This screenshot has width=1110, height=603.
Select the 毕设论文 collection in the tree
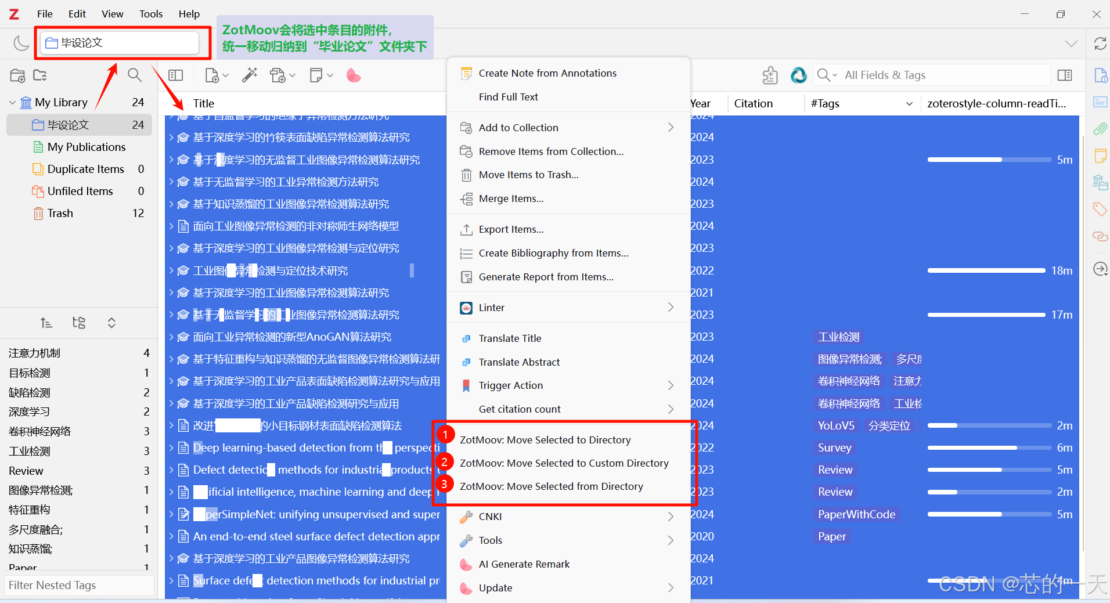(79, 125)
